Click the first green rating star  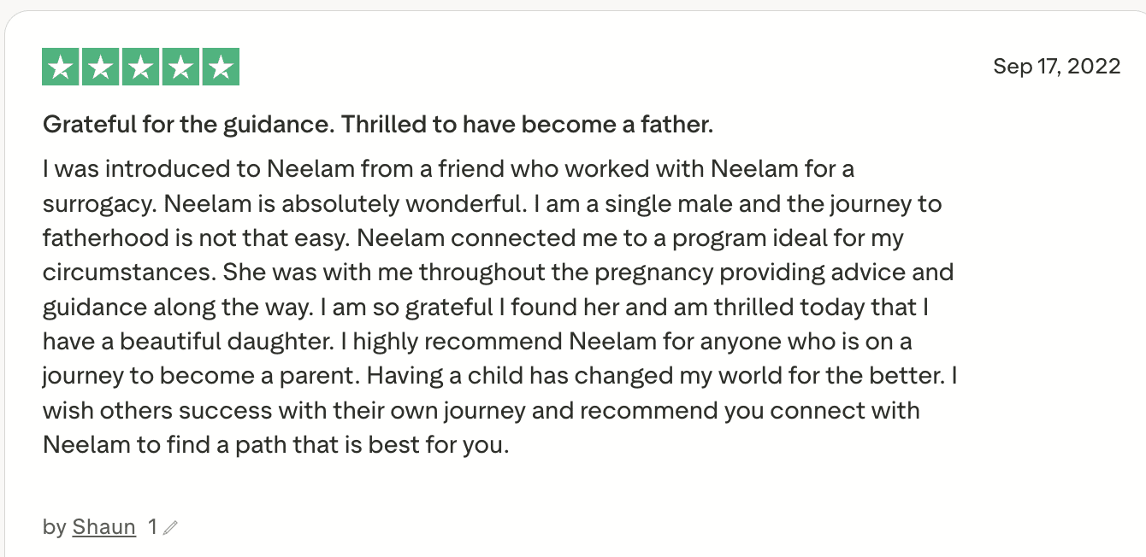pyautogui.click(x=61, y=67)
